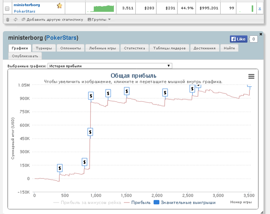
Task: Tick the ministerborg row checkbox
Action: (x=7, y=8)
